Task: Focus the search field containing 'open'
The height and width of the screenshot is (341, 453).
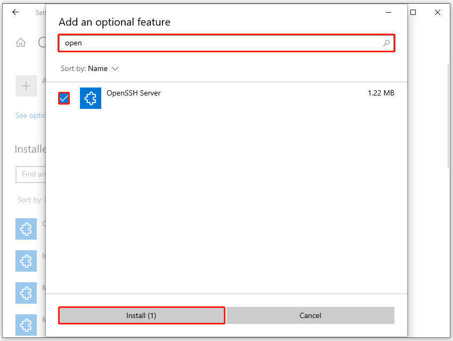Action: 226,43
